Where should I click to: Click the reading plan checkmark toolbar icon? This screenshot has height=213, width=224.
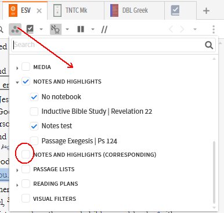30,29
